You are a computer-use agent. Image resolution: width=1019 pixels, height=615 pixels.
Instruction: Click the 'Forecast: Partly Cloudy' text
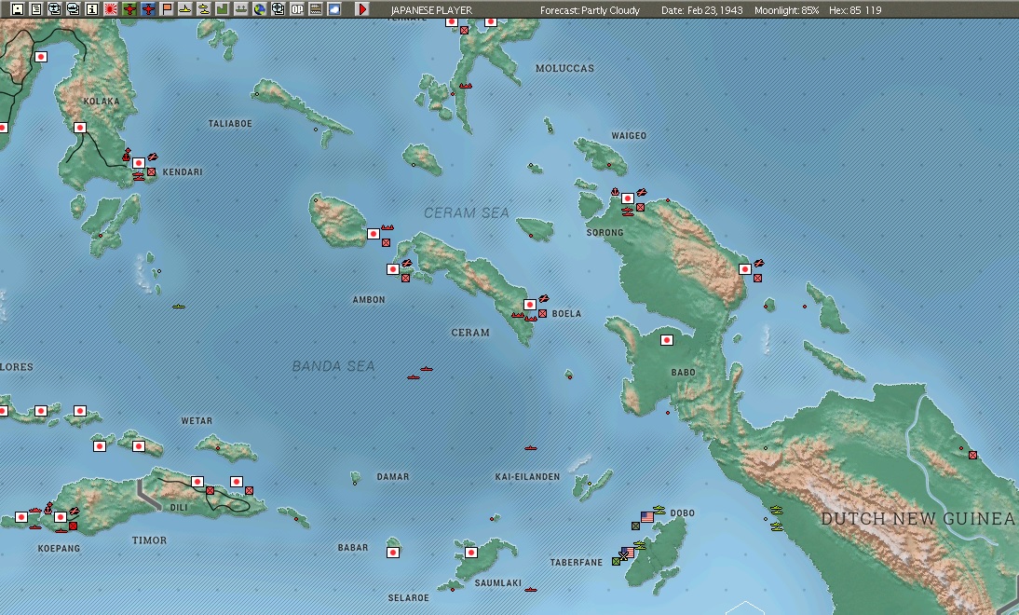591,10
